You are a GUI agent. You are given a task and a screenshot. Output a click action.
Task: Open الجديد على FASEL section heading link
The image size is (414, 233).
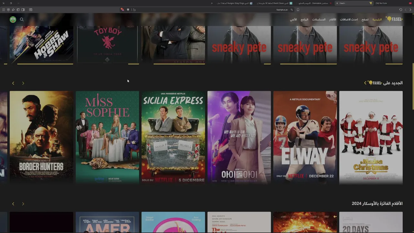[383, 83]
